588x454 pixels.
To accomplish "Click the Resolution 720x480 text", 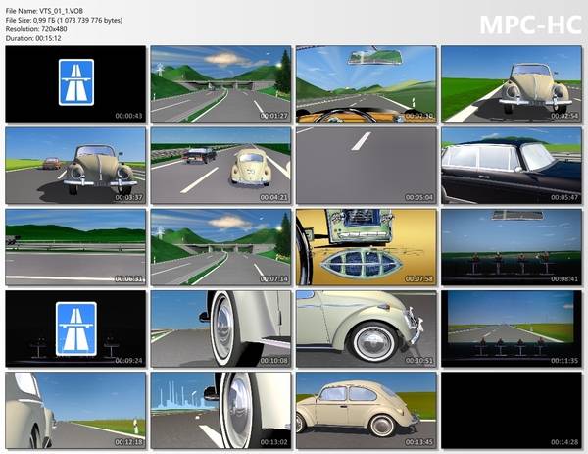I will (x=36, y=29).
